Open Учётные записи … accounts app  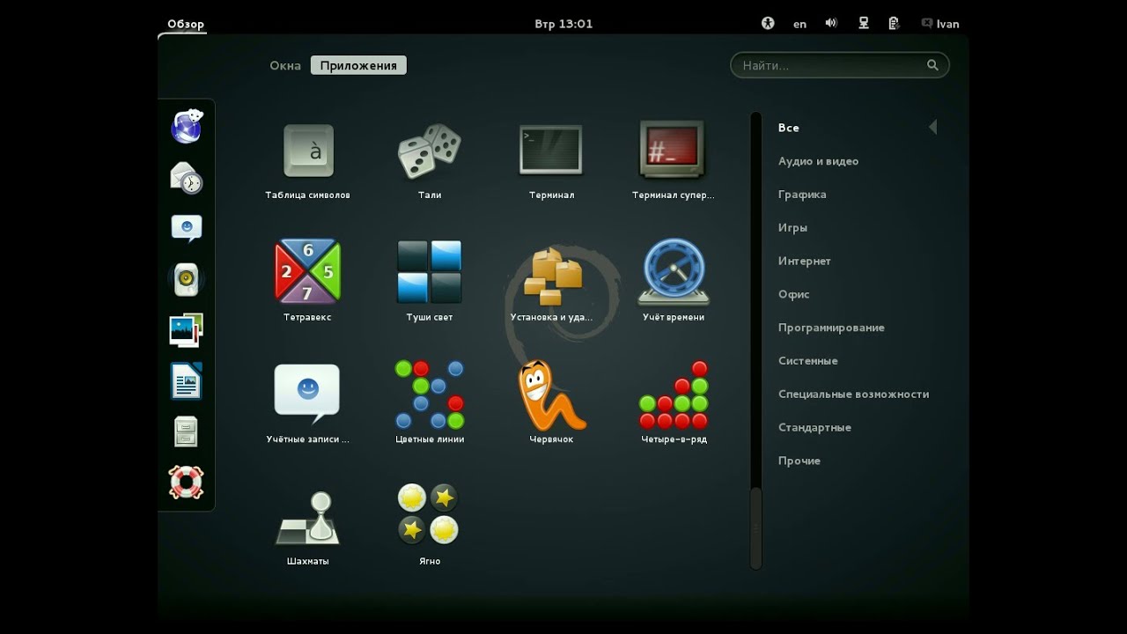[x=308, y=403]
